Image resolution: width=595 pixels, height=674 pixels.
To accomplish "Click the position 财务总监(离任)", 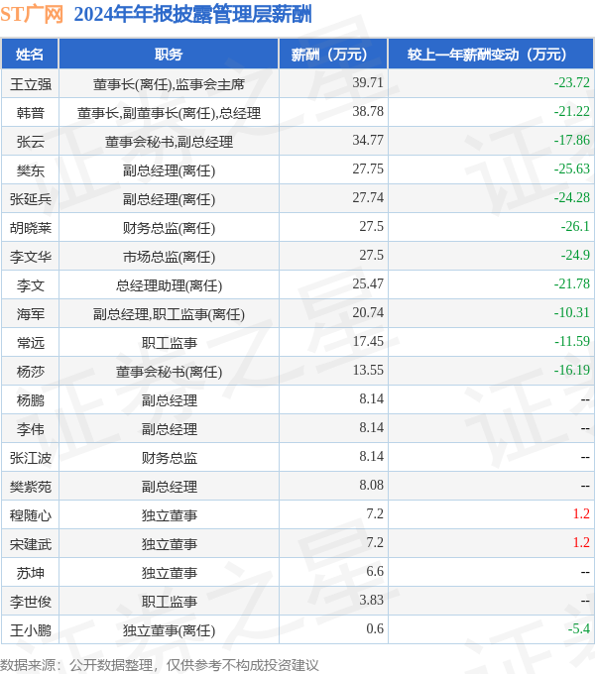I will [169, 228].
